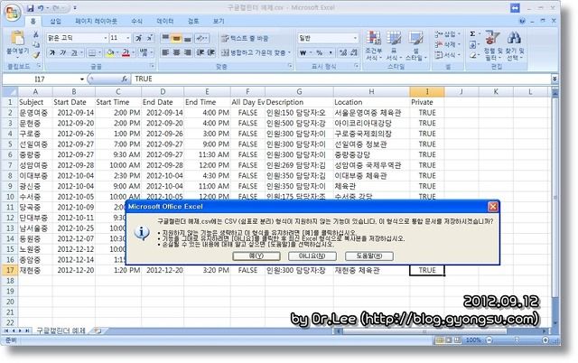Screen dimensions: 578x363
Task: Click the AutoSum sigma icon
Action: click(472, 34)
